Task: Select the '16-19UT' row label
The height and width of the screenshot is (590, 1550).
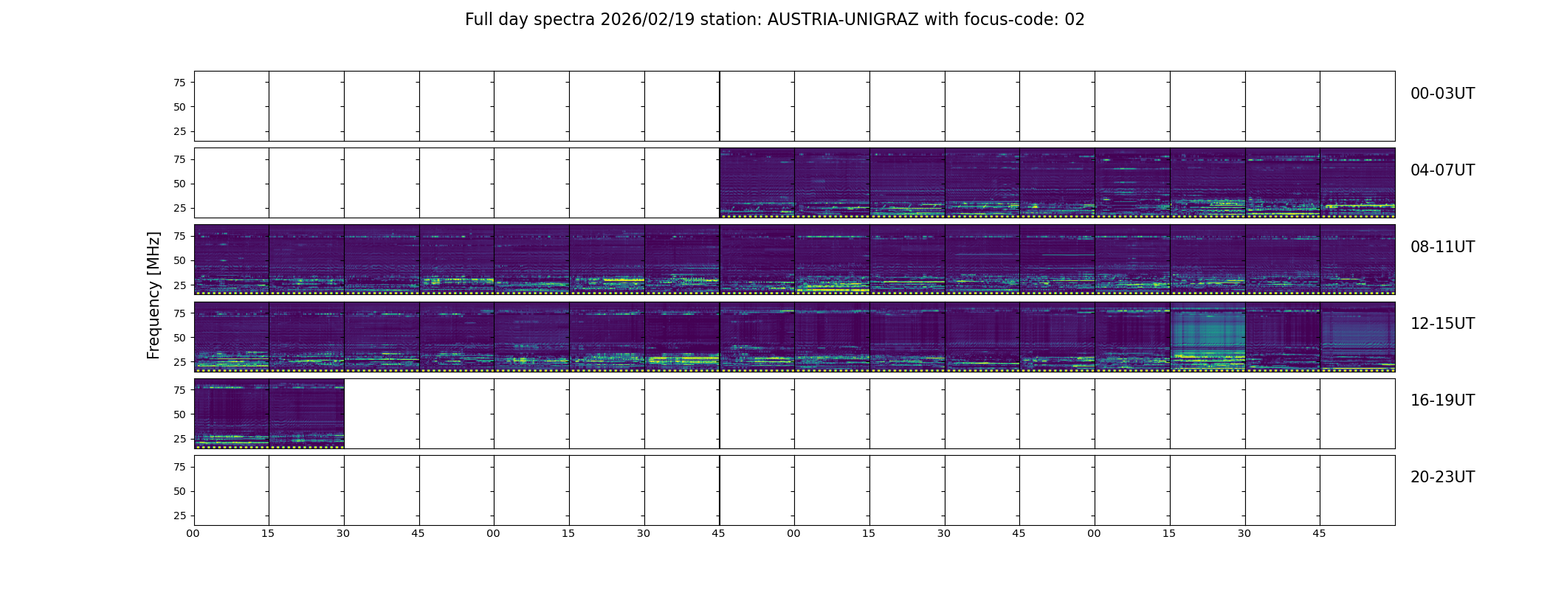Action: pyautogui.click(x=1442, y=400)
